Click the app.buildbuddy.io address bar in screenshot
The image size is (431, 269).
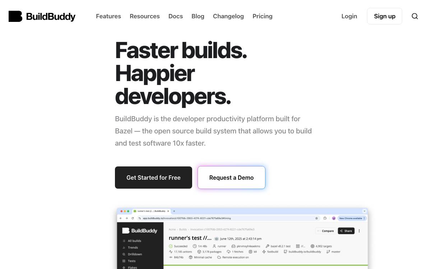tap(228, 218)
